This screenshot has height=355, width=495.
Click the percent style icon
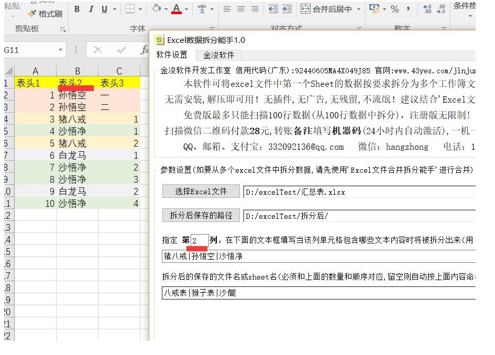coord(394,9)
